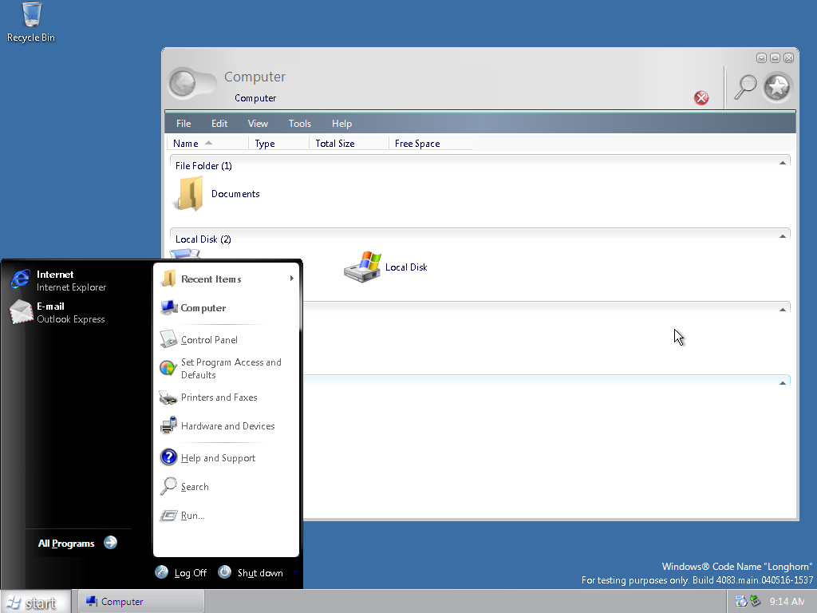Click the Computer taskbar button
The image size is (817, 613).
[138, 602]
